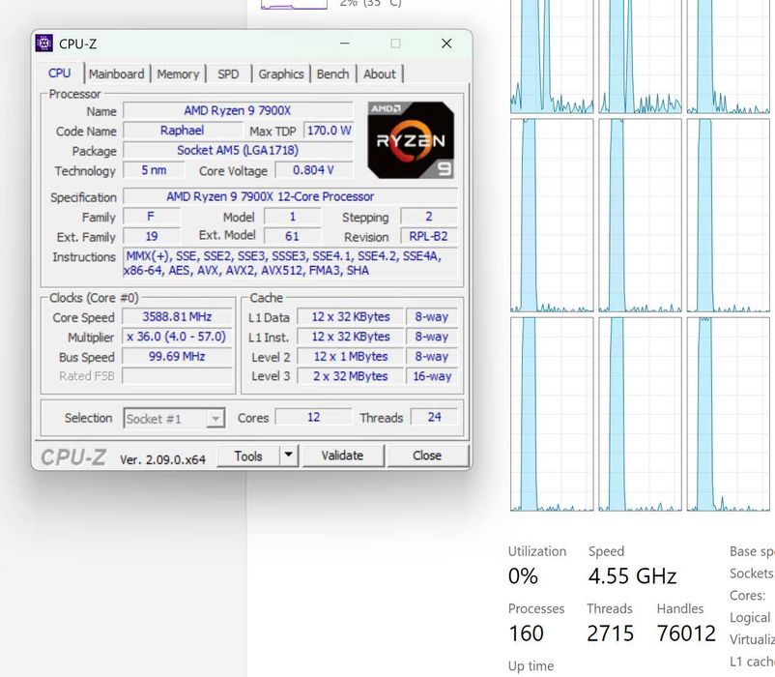This screenshot has width=775, height=677.
Task: Switch to the CPU tab
Action: (59, 74)
